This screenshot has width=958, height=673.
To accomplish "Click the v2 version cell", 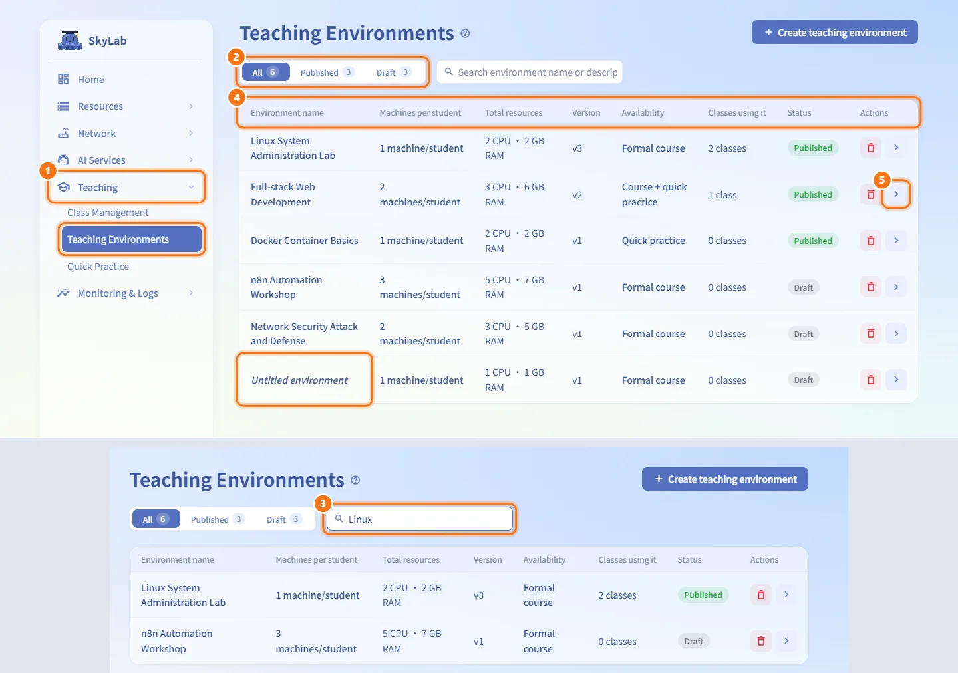I will pyautogui.click(x=577, y=195).
